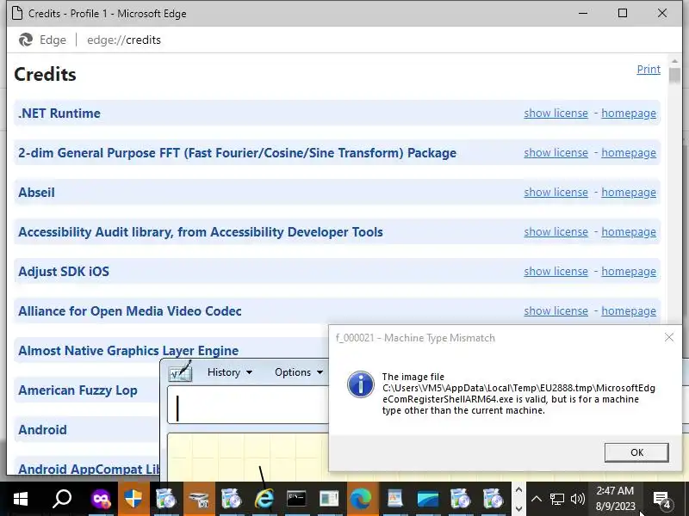Click the volume speaker tray icon
Screen dimensions: 689x516
(x=577, y=499)
